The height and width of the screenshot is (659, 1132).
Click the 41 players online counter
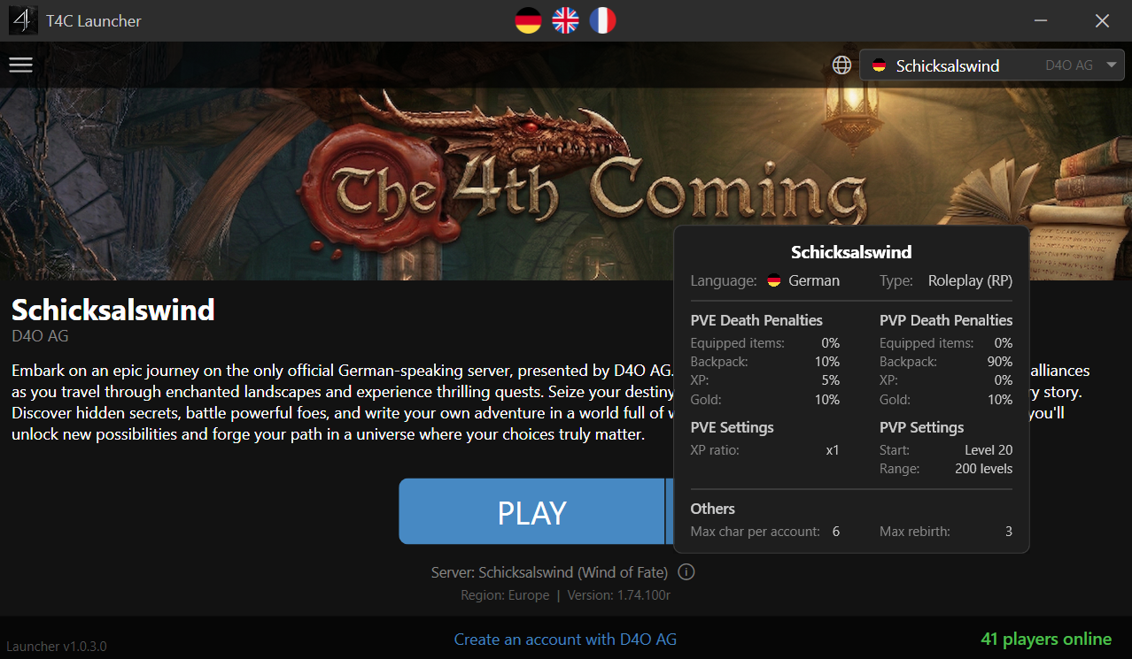1045,639
